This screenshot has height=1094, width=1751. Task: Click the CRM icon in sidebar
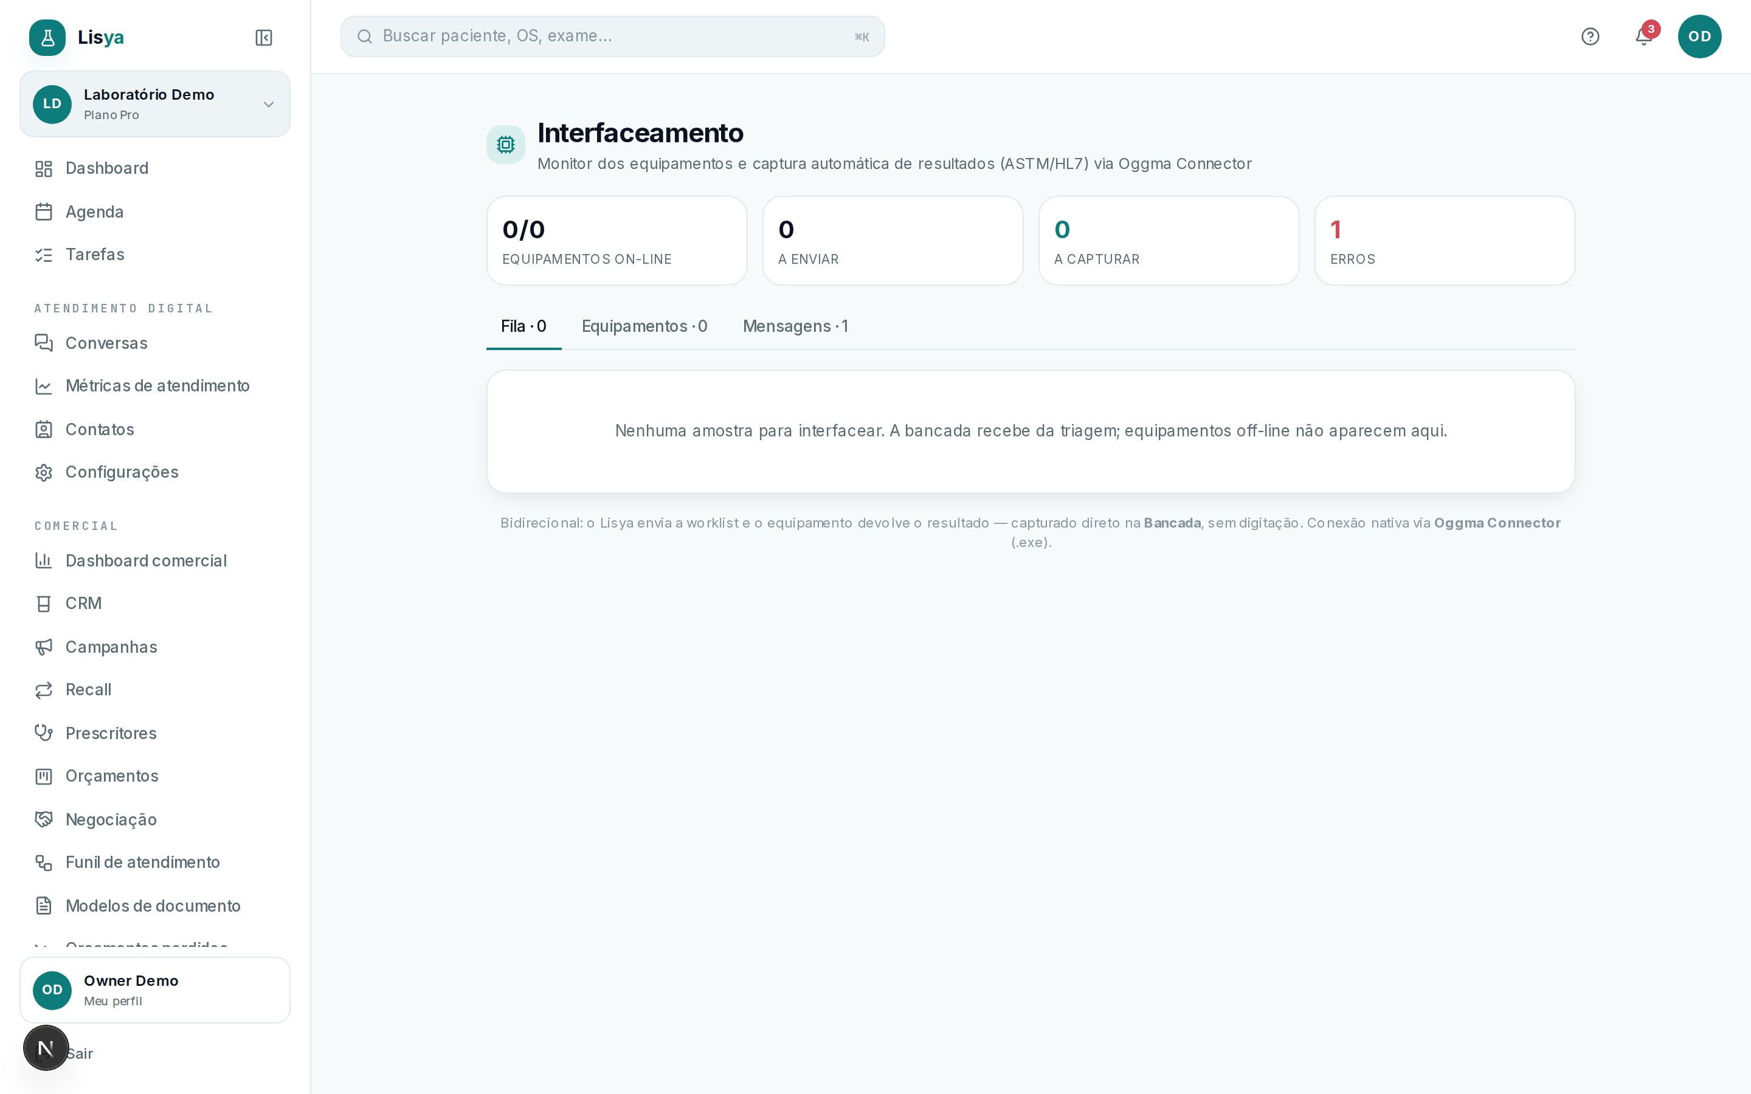pos(43,604)
